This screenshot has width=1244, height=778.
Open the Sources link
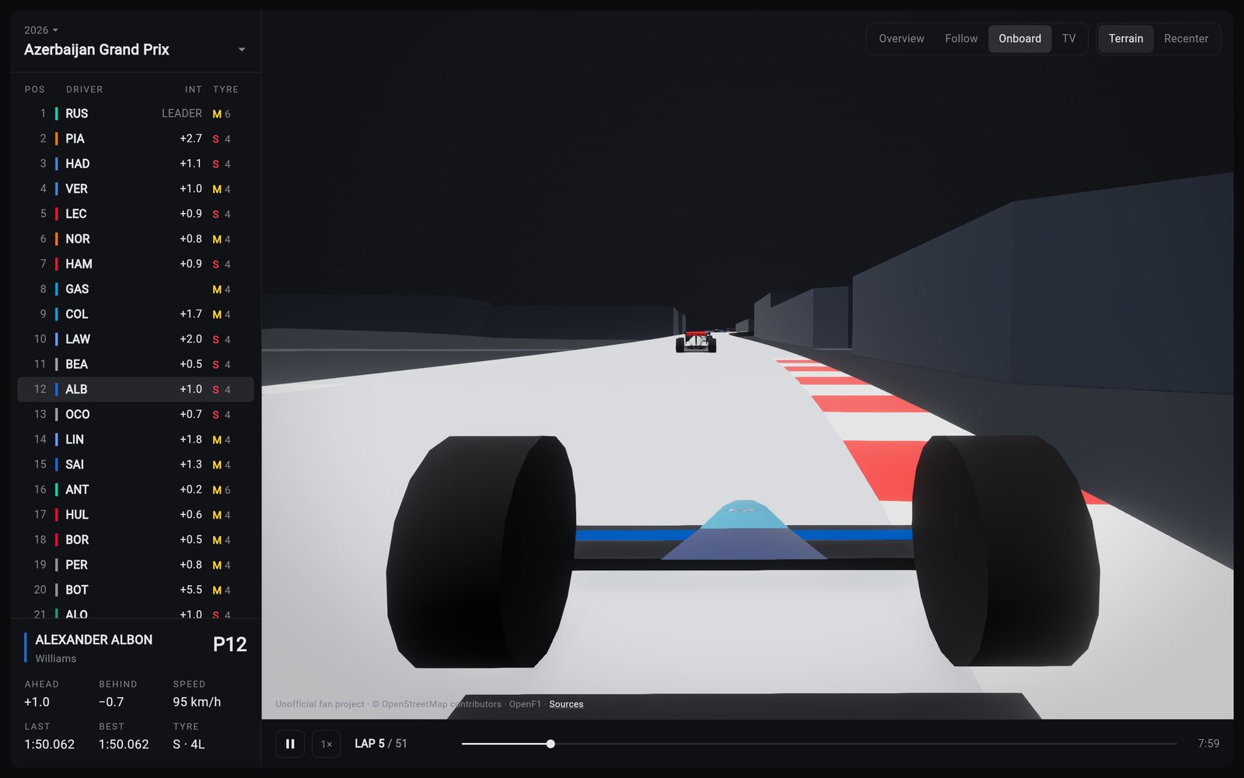(x=566, y=704)
